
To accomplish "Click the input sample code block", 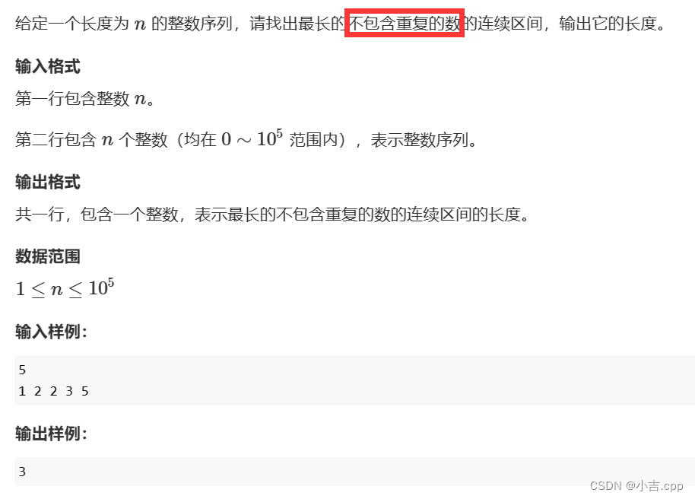I will click(x=355, y=380).
